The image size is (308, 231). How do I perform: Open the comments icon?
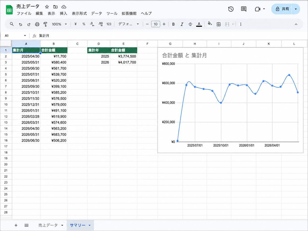pos(244,9)
